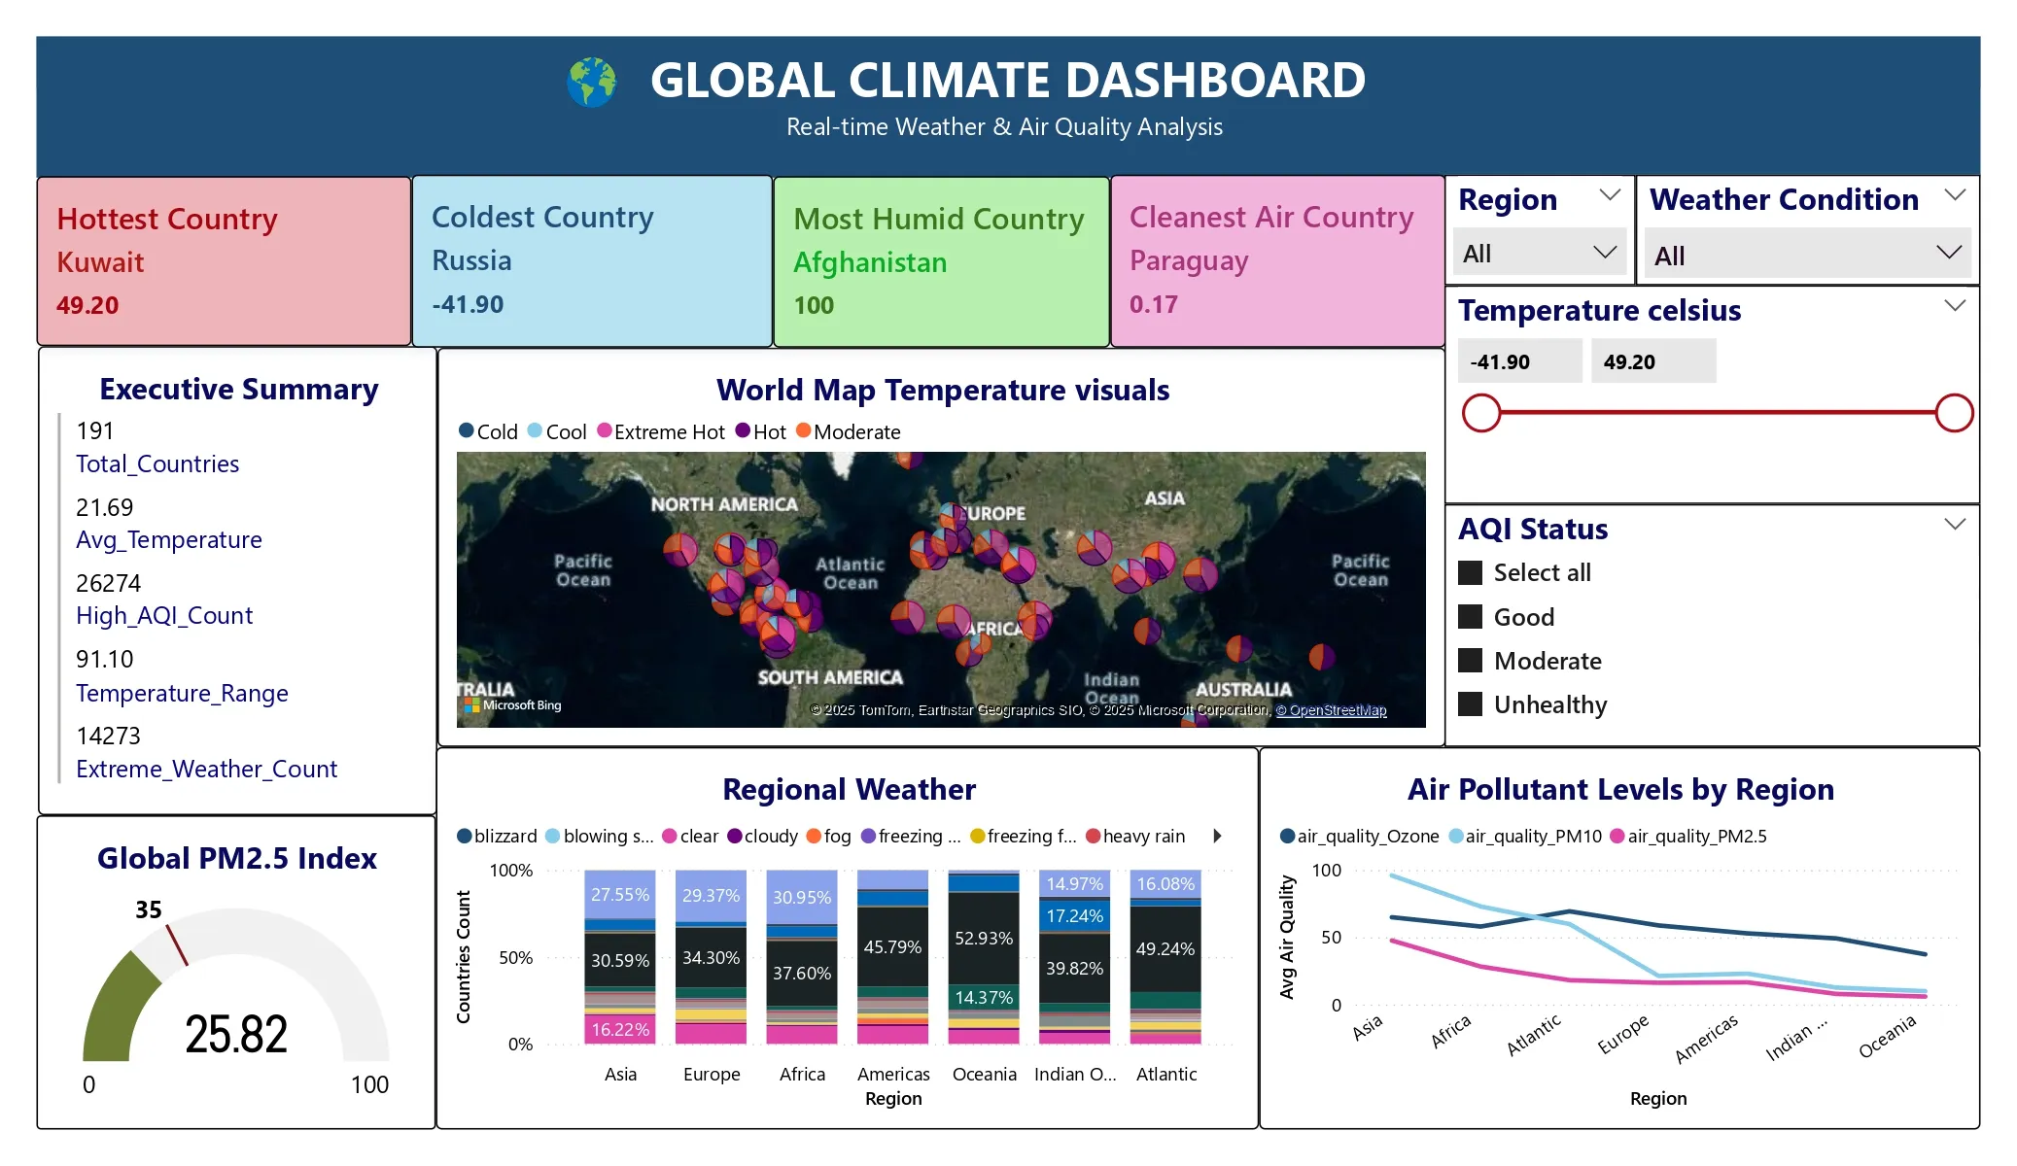Image resolution: width=2017 pixels, height=1166 pixels.
Task: Click the Asia bar in Regional Weather
Action: (x=620, y=957)
